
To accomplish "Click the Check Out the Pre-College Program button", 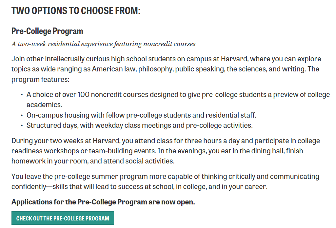I will coord(63,218).
